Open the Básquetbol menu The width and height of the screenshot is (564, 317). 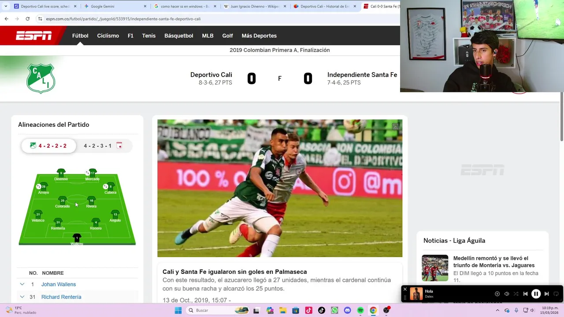tap(179, 36)
